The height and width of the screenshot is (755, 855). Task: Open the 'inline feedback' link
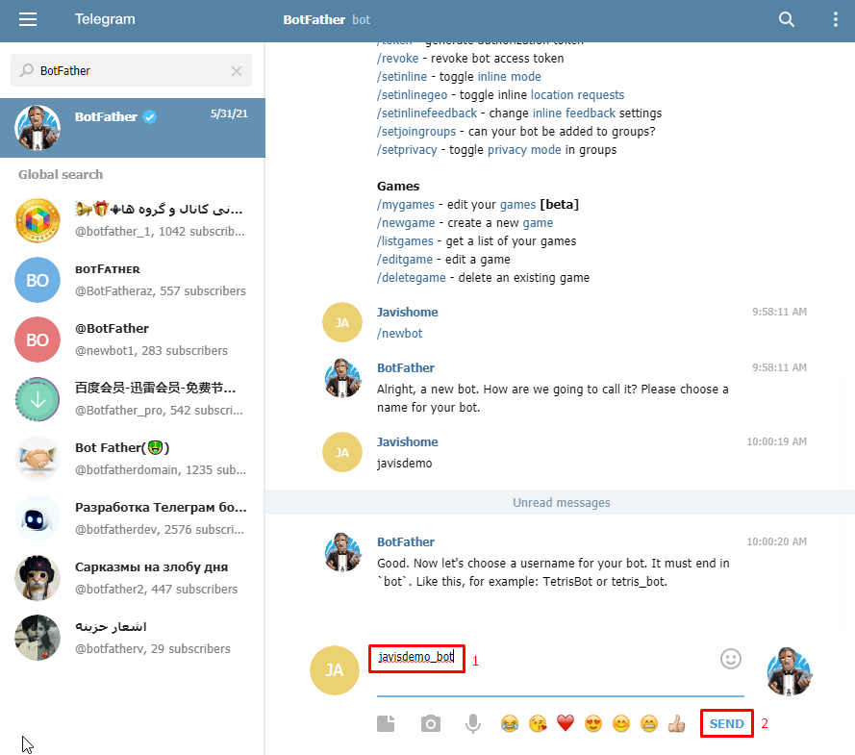tap(573, 113)
